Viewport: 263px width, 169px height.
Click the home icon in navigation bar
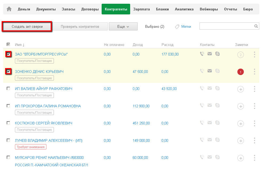pyautogui.click(x=9, y=9)
